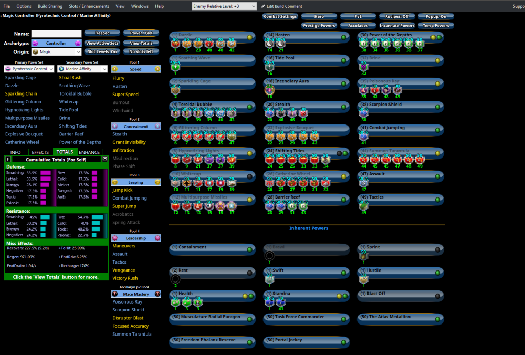This screenshot has width=525, height=355.
Task: Click the purple enhancement slot under Brine
Action: coord(364,67)
